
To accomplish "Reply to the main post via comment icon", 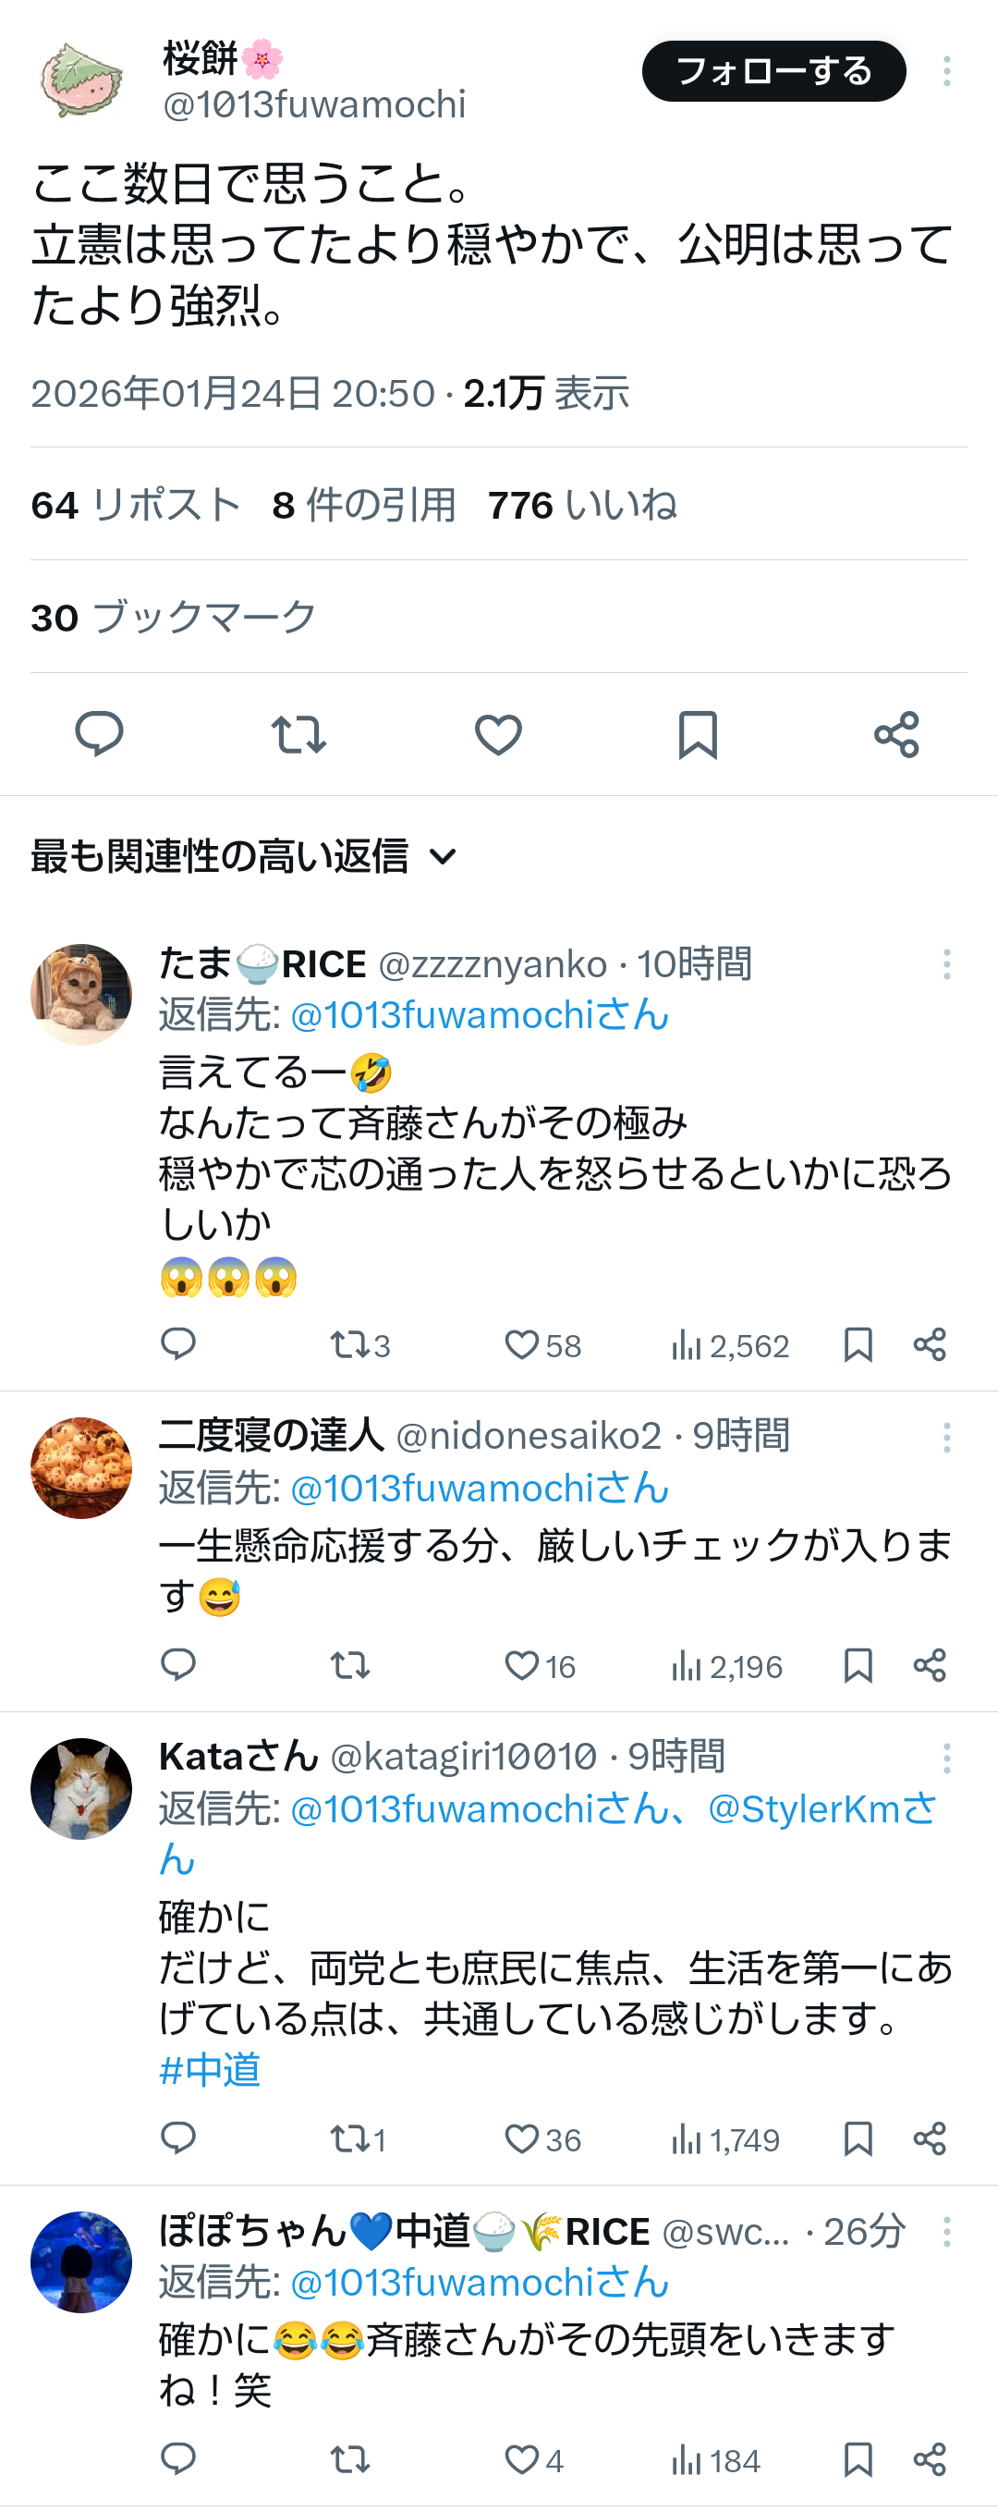I will coord(100,734).
